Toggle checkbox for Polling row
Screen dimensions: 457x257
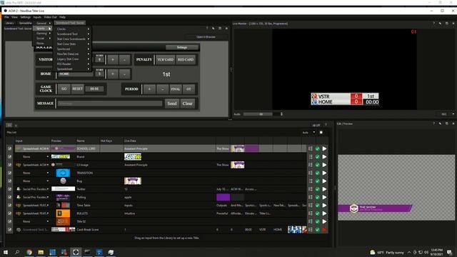pyautogui.click(x=9, y=197)
